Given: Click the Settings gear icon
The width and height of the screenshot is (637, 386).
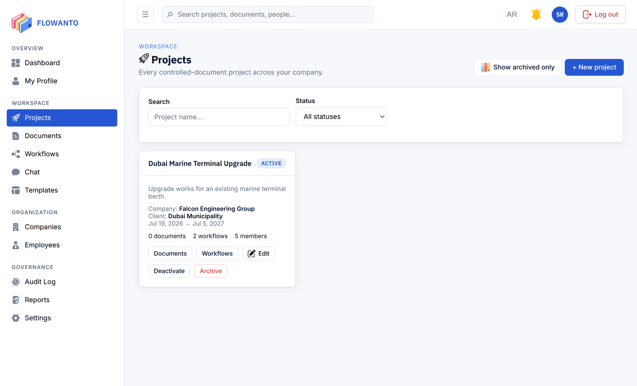Looking at the screenshot, I should (16, 318).
